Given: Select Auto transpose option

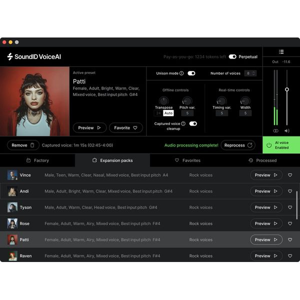Looking at the screenshot, I should [168, 113].
